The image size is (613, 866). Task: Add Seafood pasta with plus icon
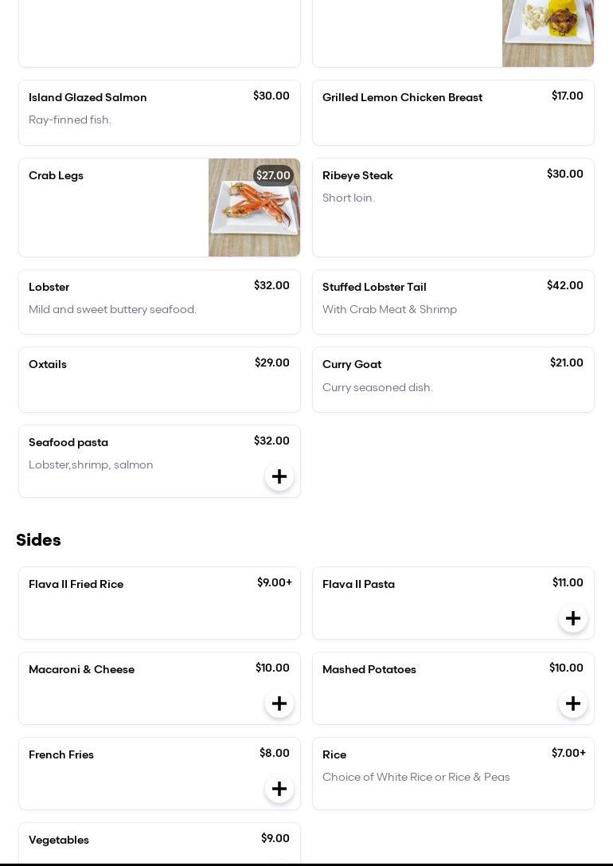[x=279, y=476]
